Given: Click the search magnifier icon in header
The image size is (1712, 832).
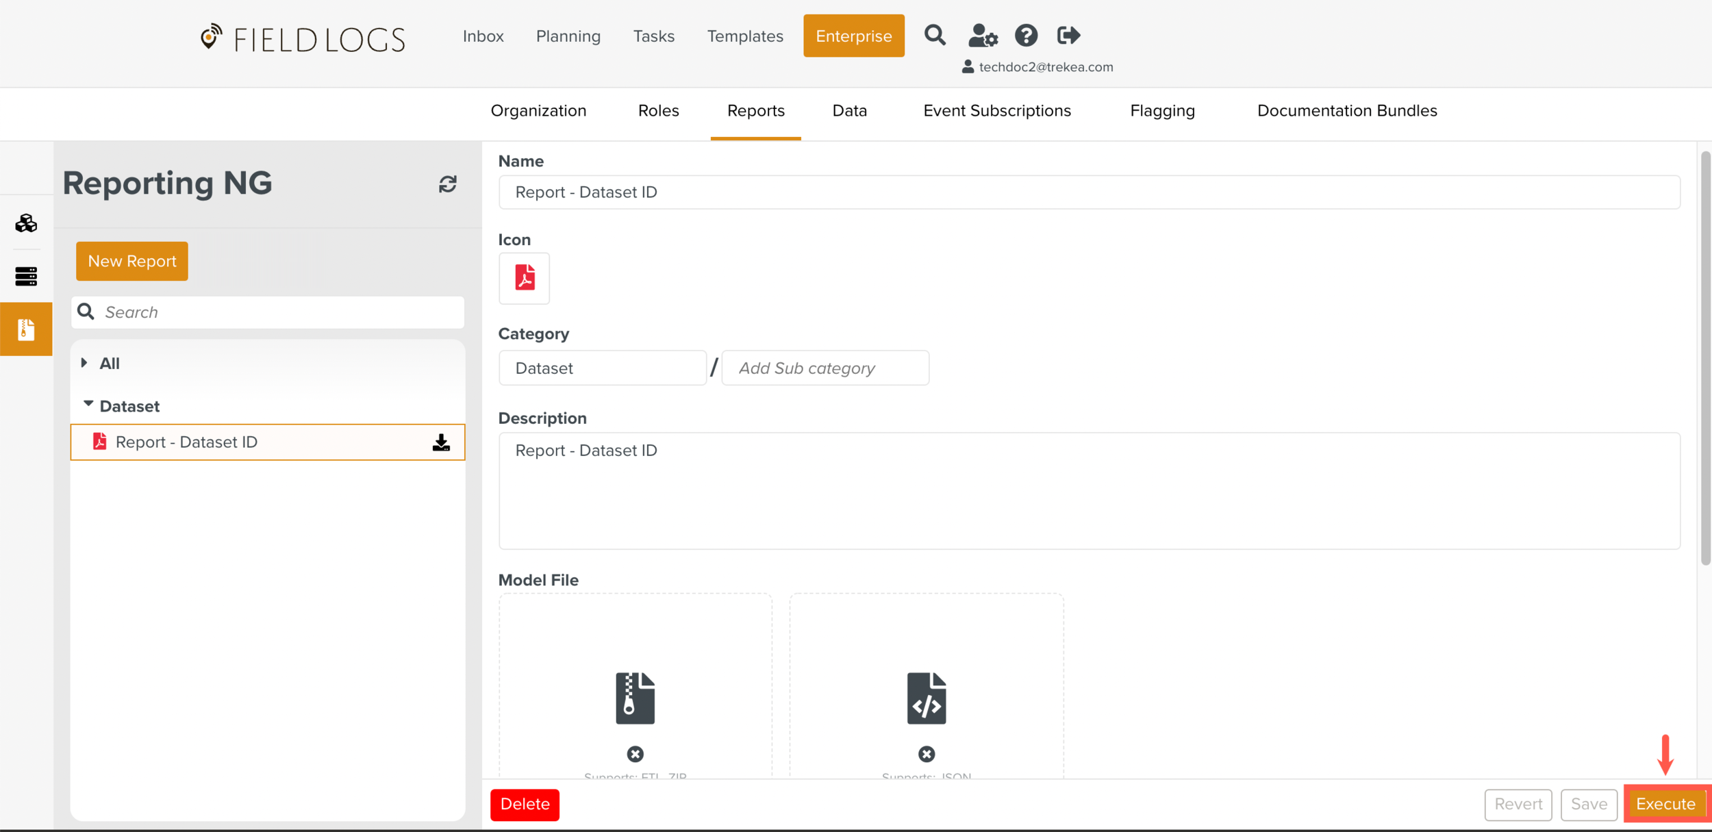Looking at the screenshot, I should click(x=935, y=36).
